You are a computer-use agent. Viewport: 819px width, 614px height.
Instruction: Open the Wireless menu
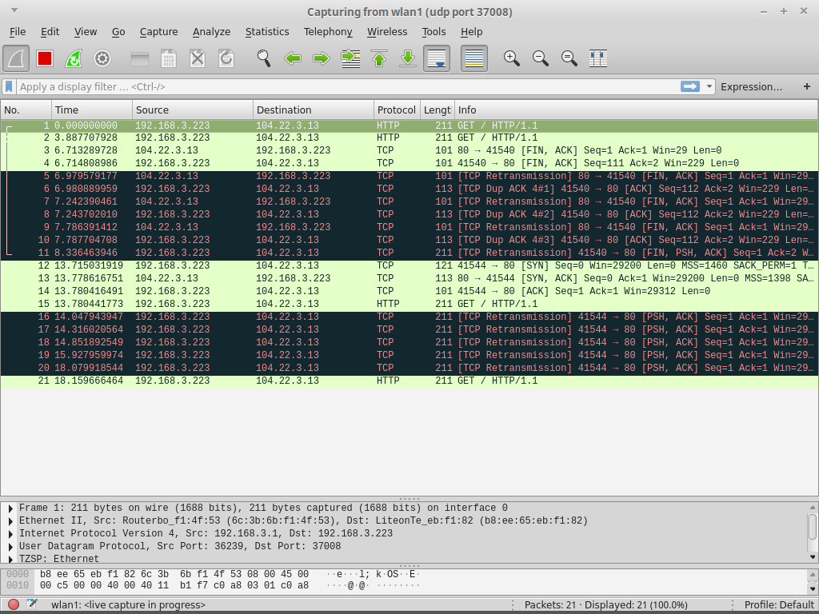coord(387,32)
